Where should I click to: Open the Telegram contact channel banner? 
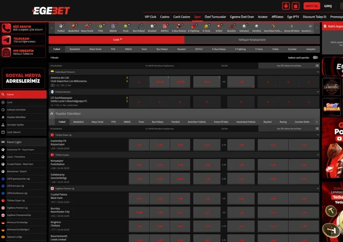[x=23, y=40]
